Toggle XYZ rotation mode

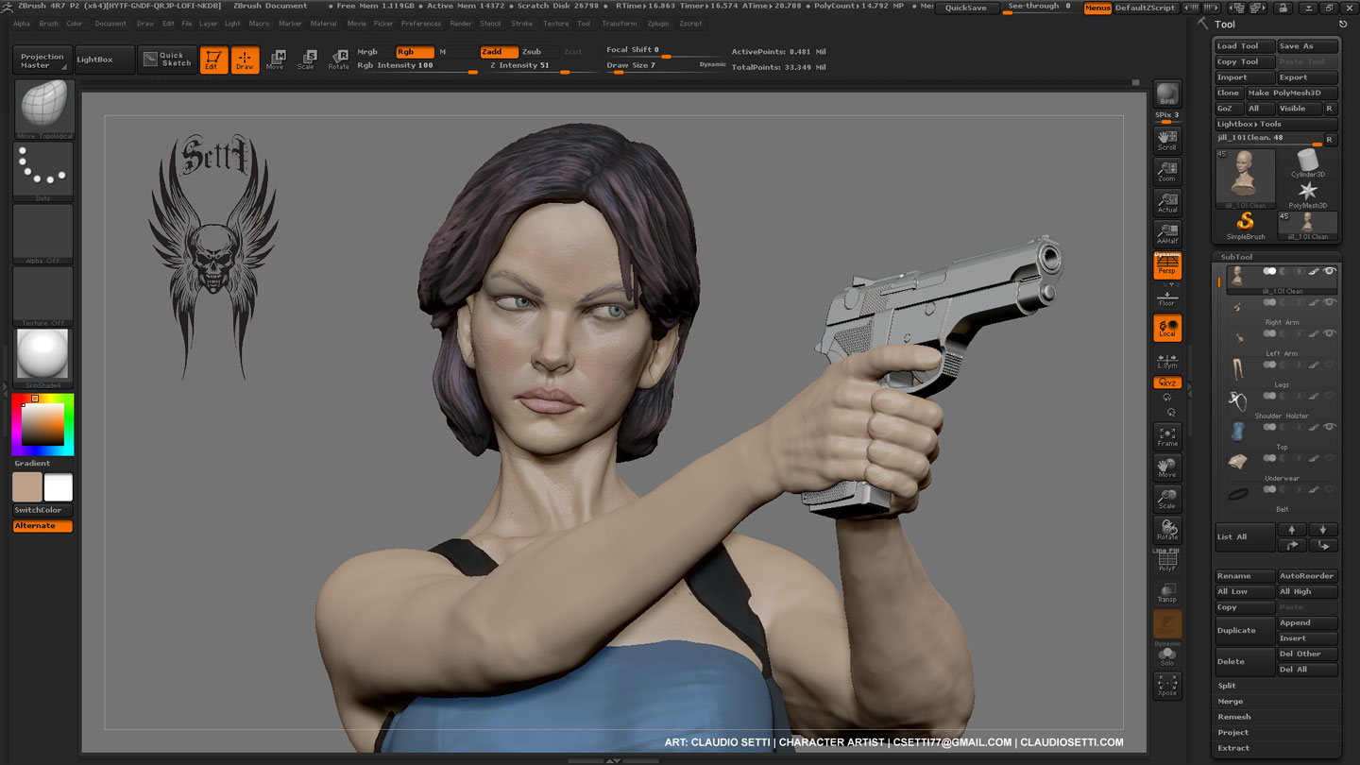1167,382
